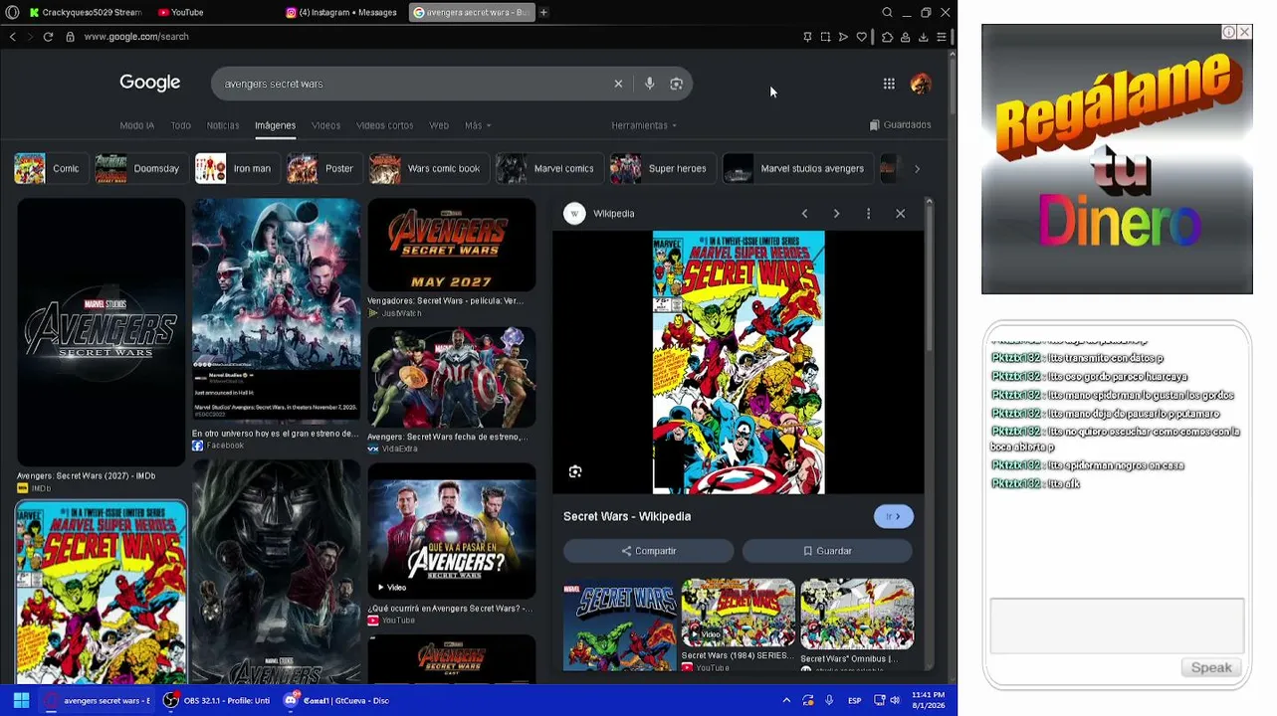Switch to the Modo IA tab
The height and width of the screenshot is (716, 1277).
point(137,125)
